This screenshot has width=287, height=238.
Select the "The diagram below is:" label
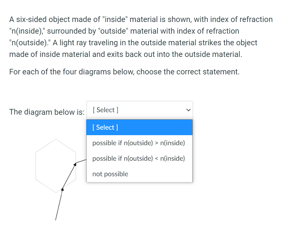pyautogui.click(x=46, y=112)
